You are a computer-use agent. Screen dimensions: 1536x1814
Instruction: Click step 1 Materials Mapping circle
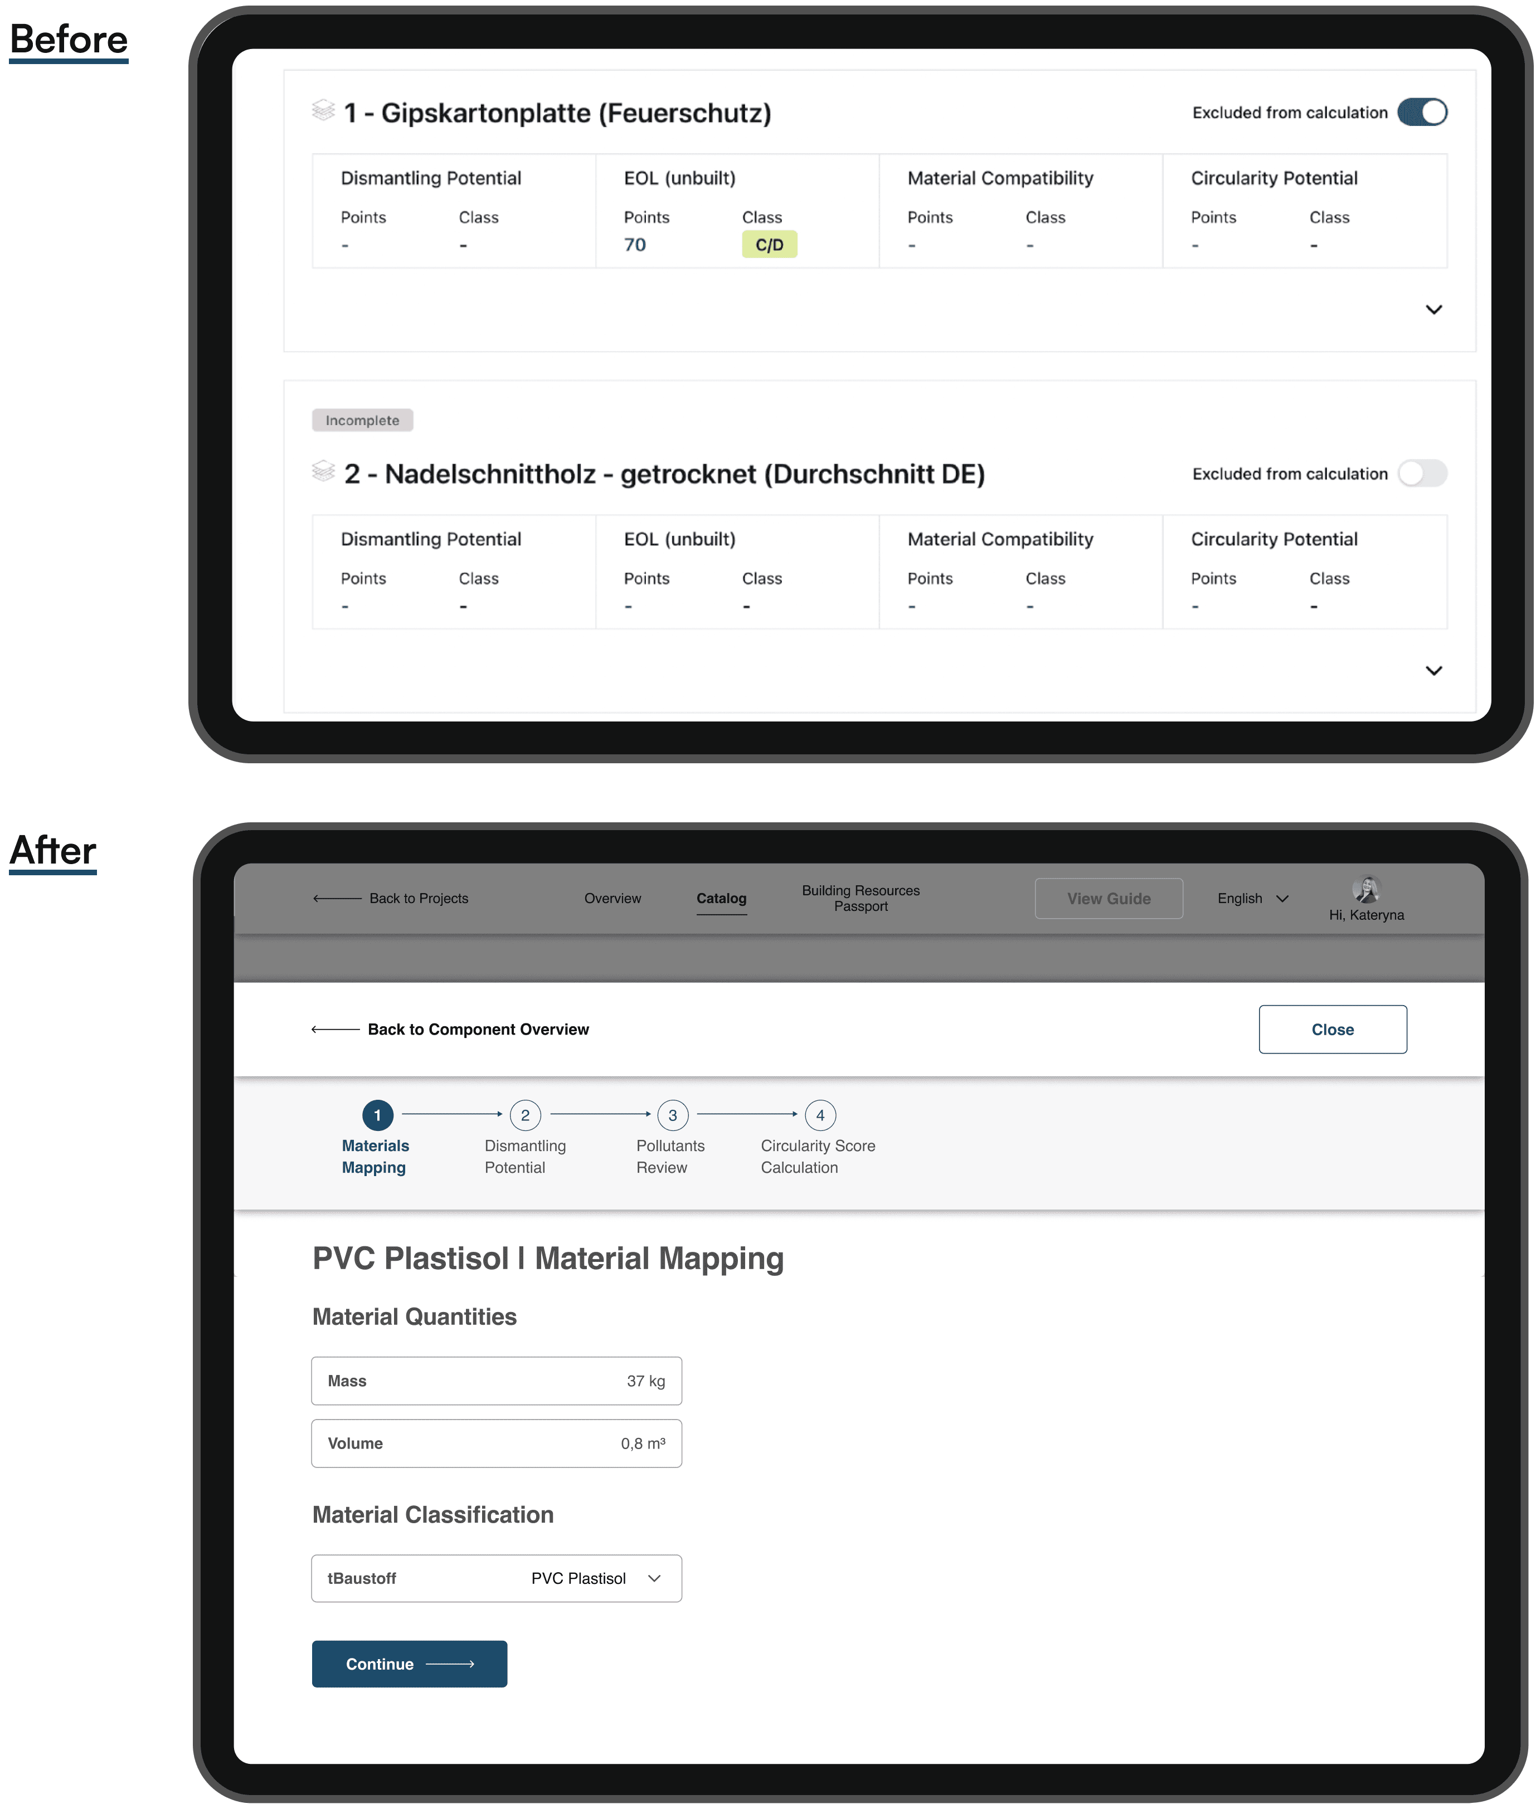(x=377, y=1115)
